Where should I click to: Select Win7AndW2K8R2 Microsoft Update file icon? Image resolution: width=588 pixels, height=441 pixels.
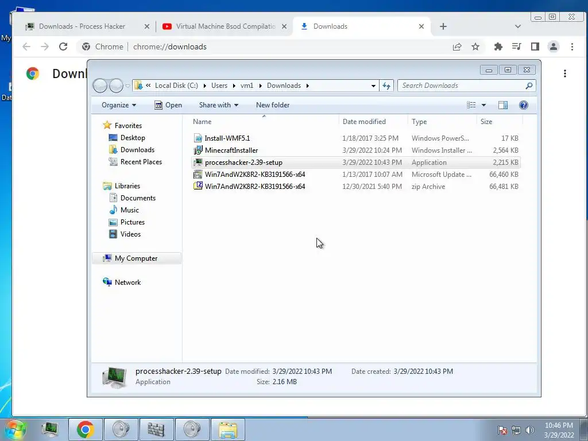(x=198, y=175)
